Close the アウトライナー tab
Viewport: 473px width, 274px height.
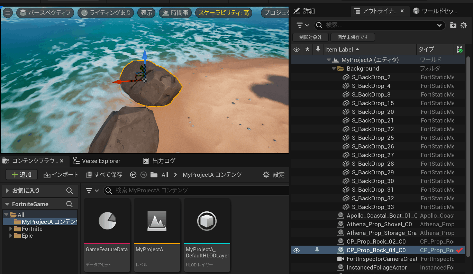tap(402, 11)
